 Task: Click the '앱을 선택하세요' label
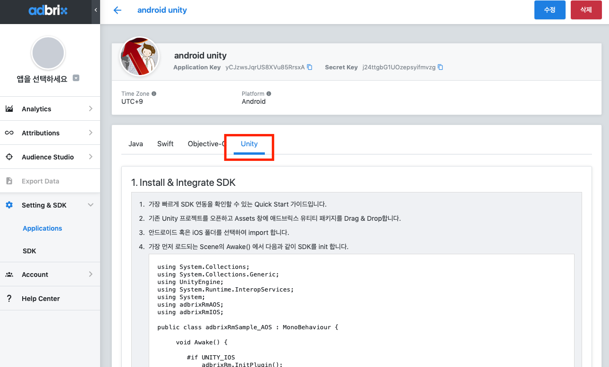(x=42, y=79)
